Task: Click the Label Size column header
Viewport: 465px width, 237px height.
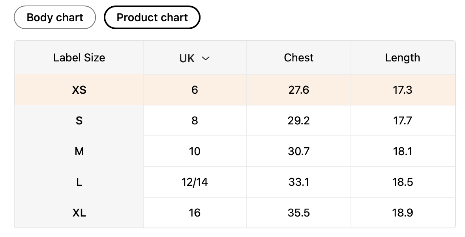Action: 79,58
